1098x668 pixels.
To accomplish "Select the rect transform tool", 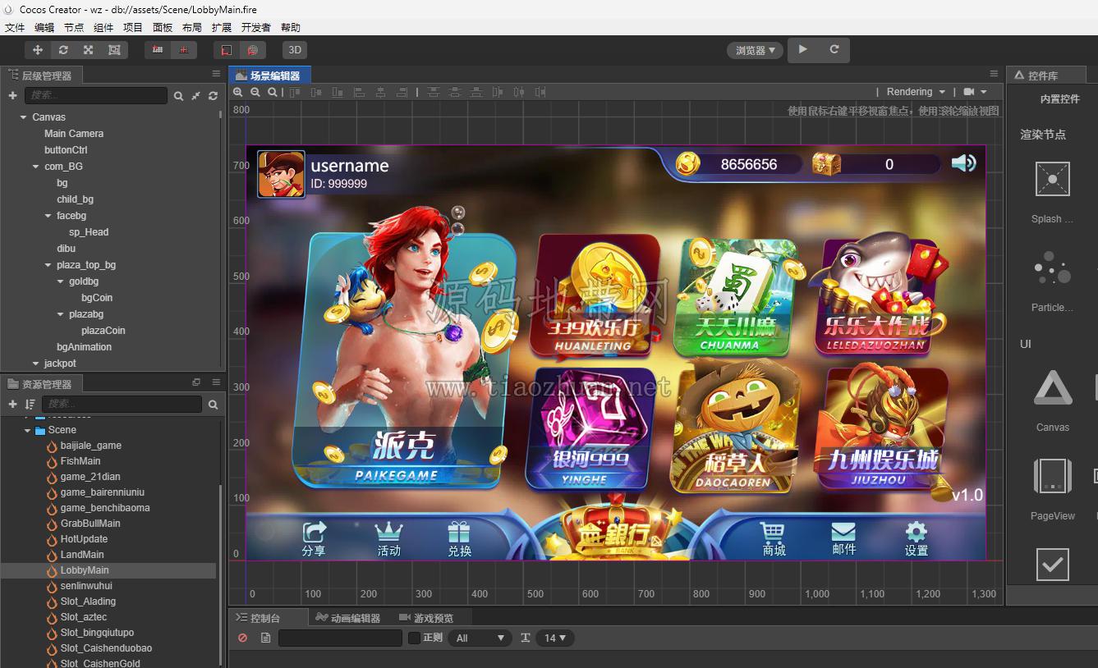I will pyautogui.click(x=114, y=50).
